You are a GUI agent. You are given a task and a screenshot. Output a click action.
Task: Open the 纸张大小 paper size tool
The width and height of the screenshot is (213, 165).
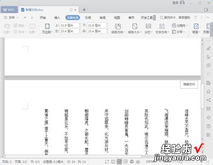tap(135, 29)
